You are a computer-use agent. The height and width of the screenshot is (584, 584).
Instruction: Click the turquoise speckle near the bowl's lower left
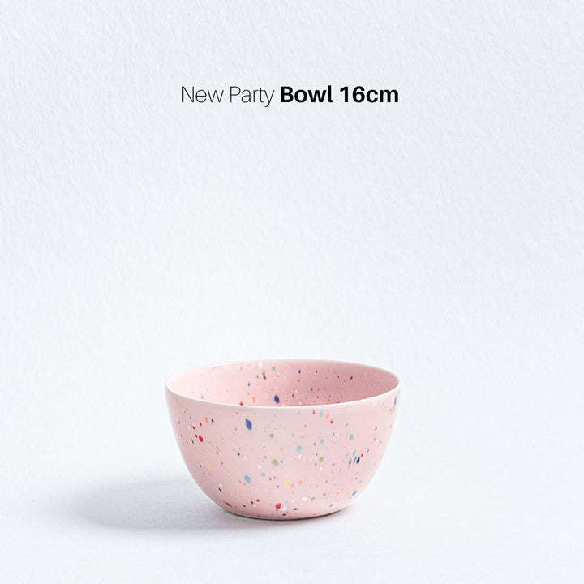click(x=247, y=479)
